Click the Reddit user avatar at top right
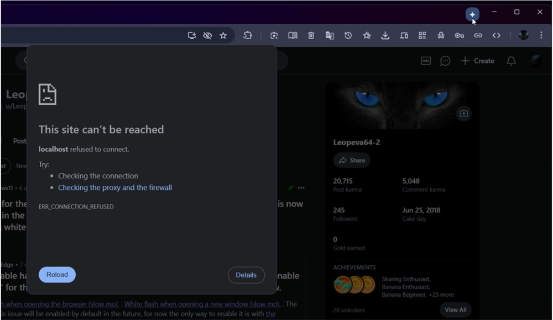Image resolution: width=553 pixels, height=320 pixels. click(535, 61)
